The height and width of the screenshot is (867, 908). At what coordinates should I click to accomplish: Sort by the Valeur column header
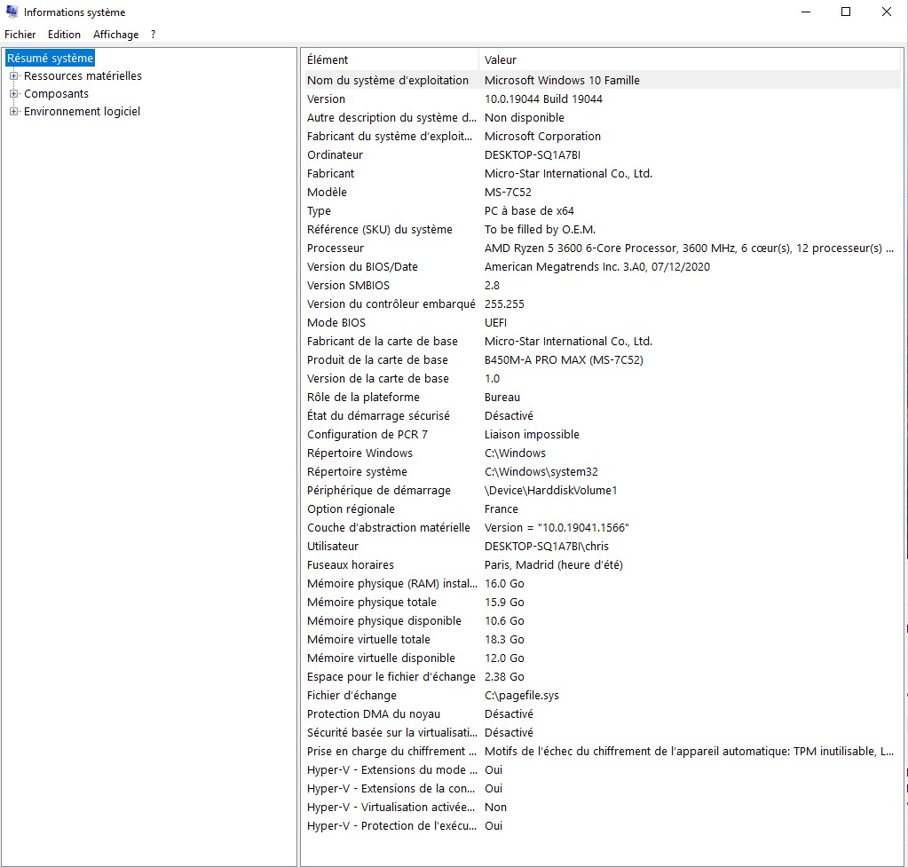click(x=690, y=59)
